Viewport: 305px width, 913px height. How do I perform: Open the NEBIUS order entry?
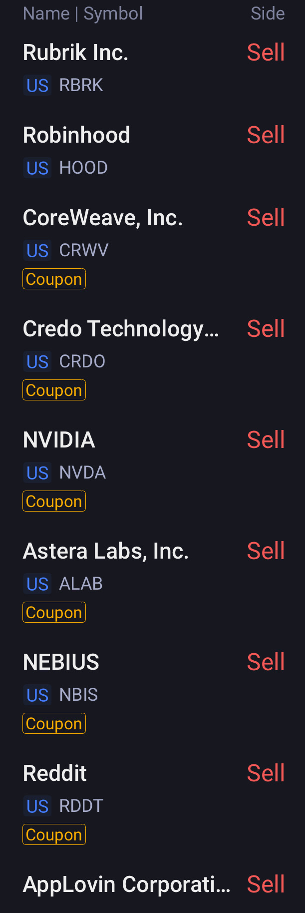coord(61,663)
